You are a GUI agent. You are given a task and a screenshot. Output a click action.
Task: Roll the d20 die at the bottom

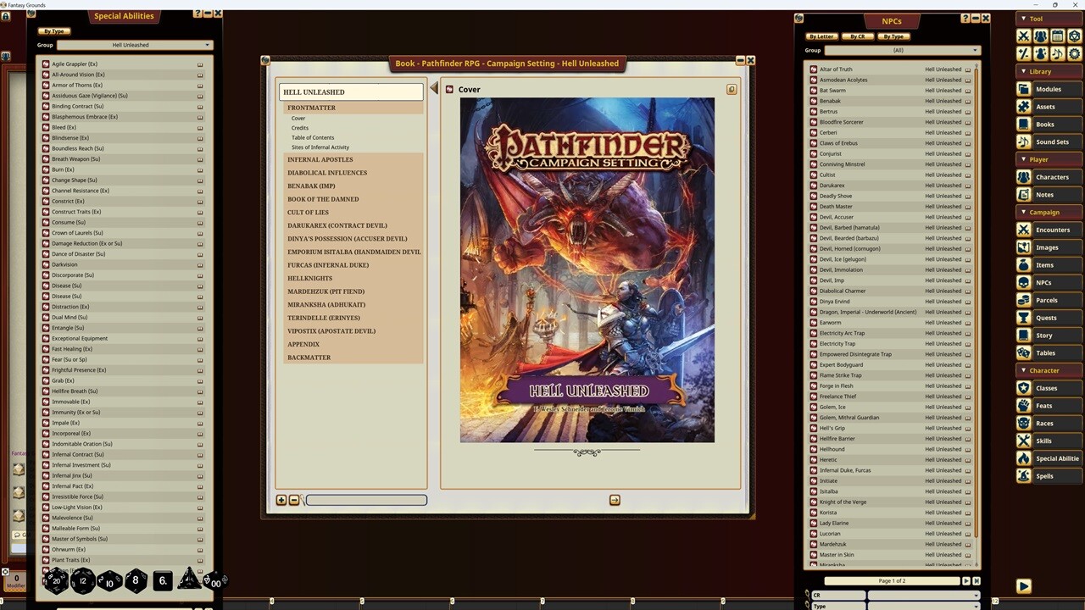pyautogui.click(x=56, y=580)
